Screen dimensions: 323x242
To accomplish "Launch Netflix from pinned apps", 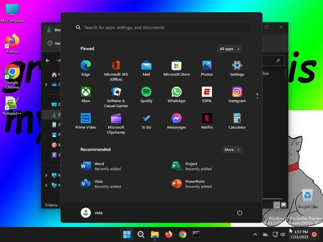I will click(207, 121).
